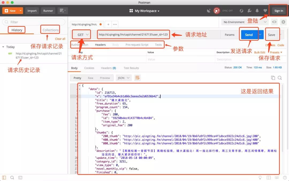Collapse the "purchase" JSON object

[80, 111]
